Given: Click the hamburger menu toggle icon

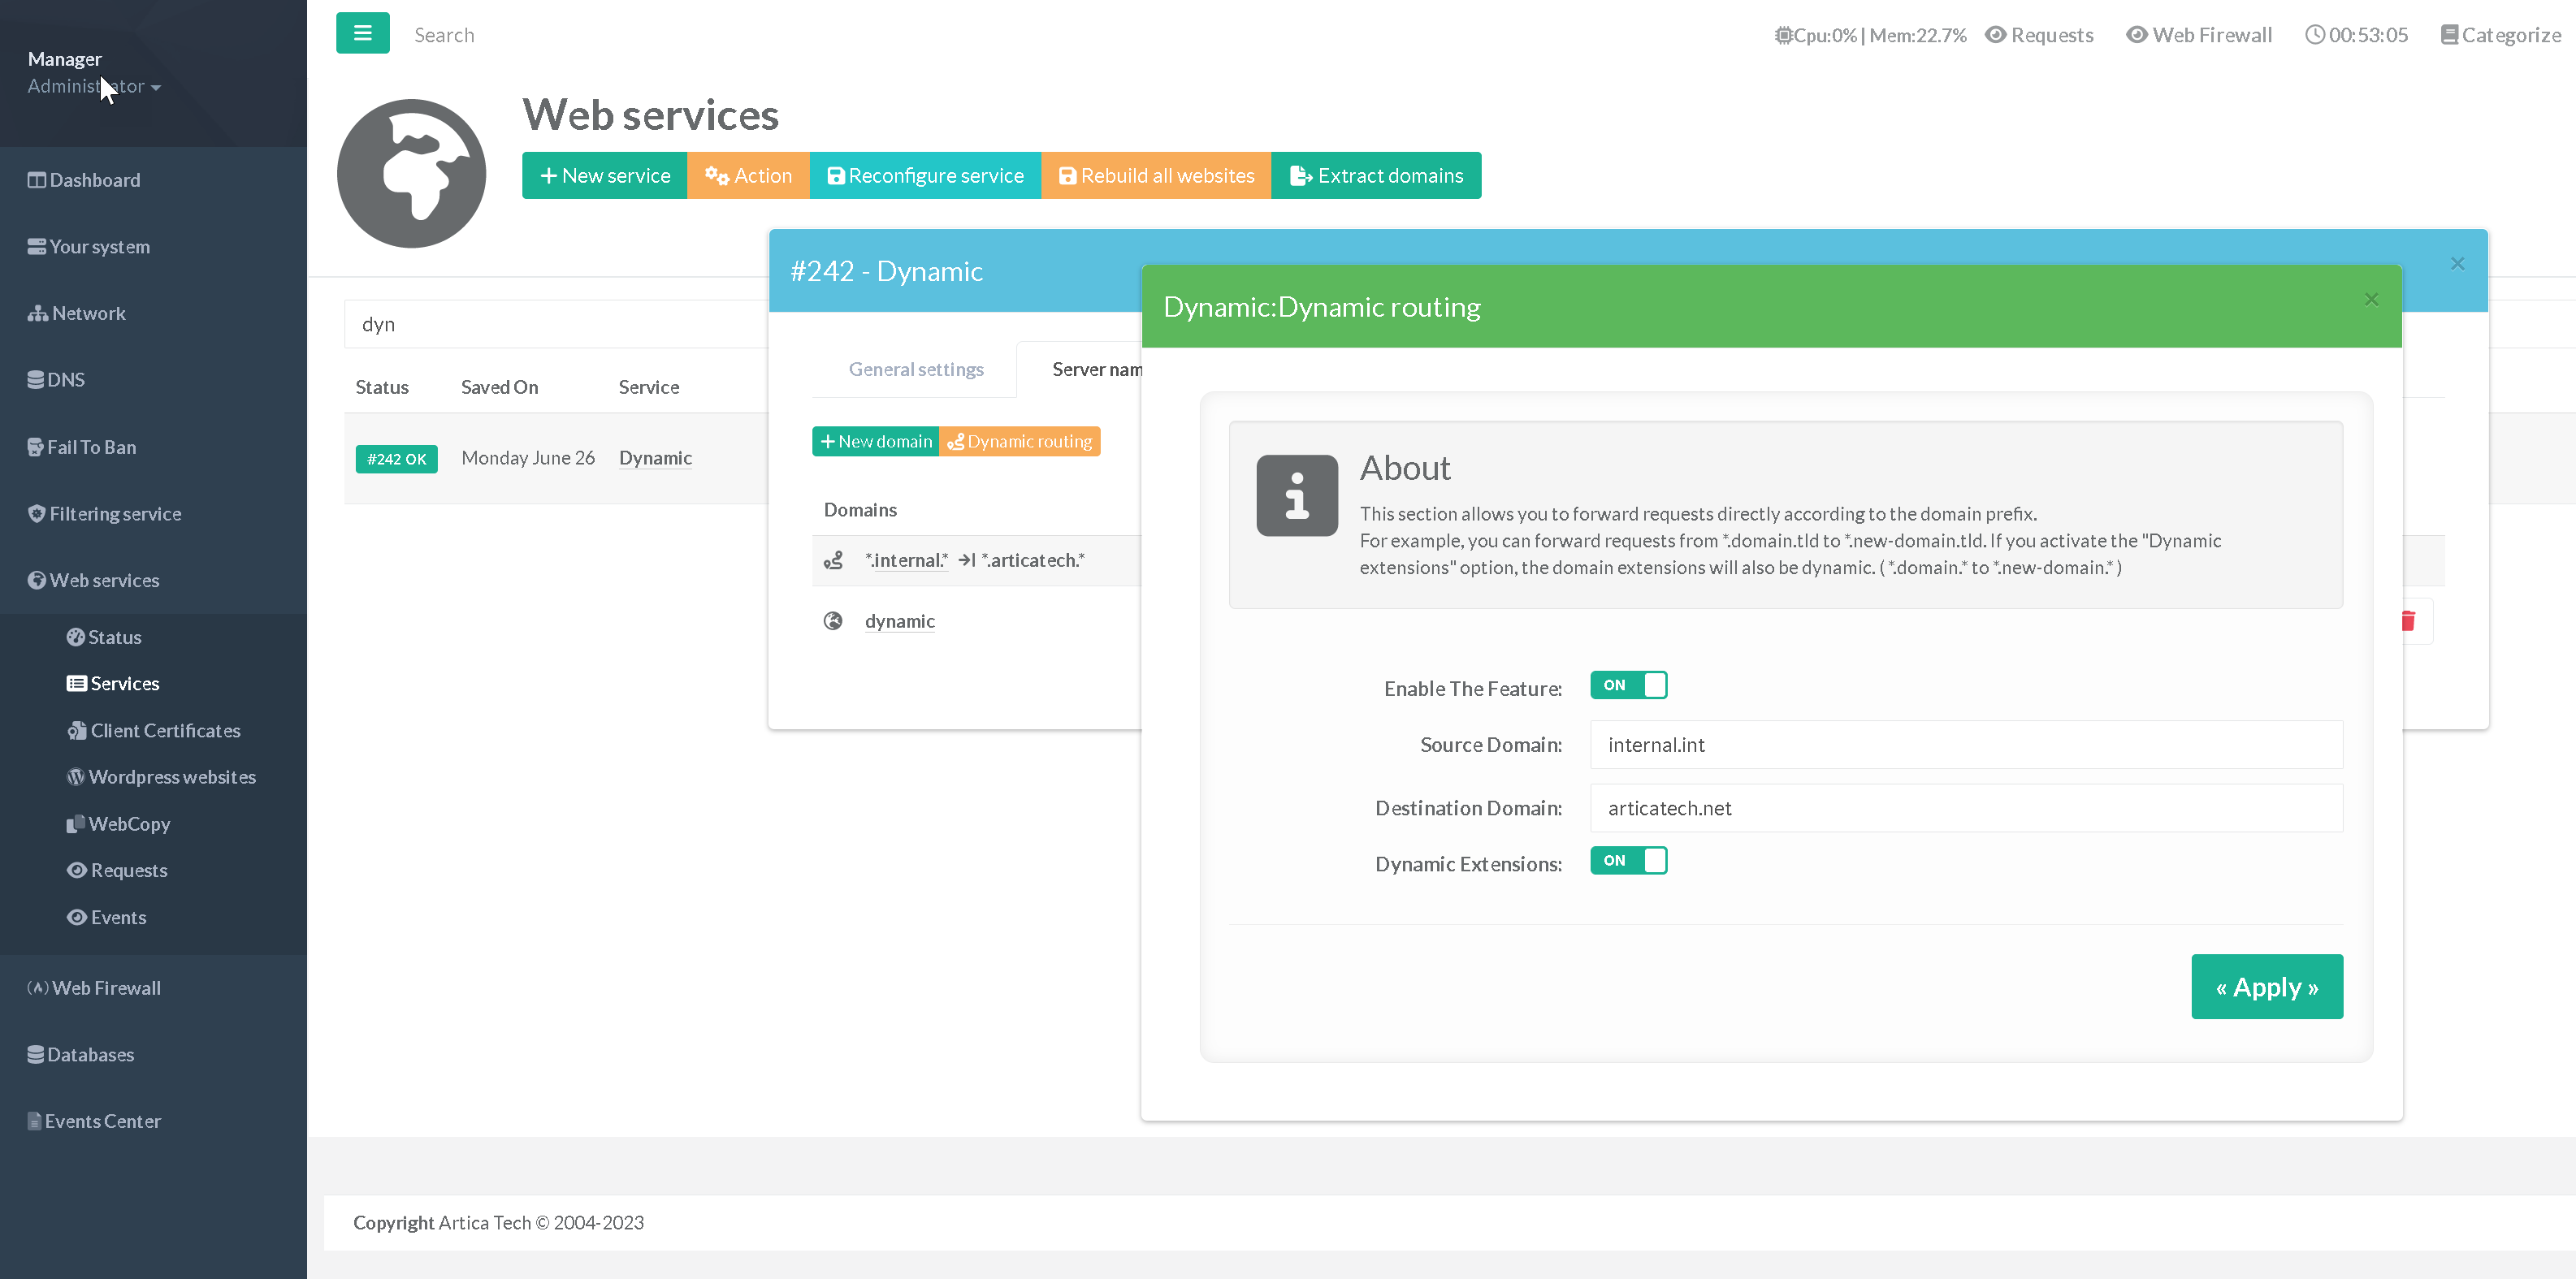Looking at the screenshot, I should coord(362,33).
